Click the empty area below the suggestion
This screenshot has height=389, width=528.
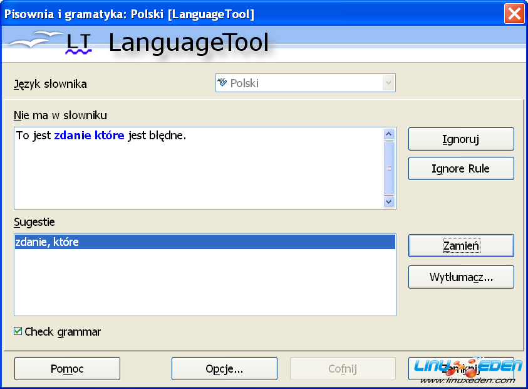coord(204,282)
